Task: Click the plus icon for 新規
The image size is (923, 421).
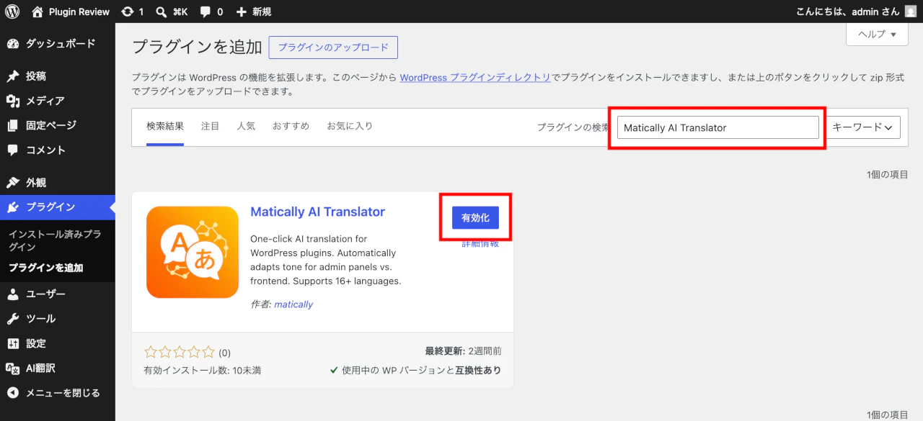Action: [242, 12]
